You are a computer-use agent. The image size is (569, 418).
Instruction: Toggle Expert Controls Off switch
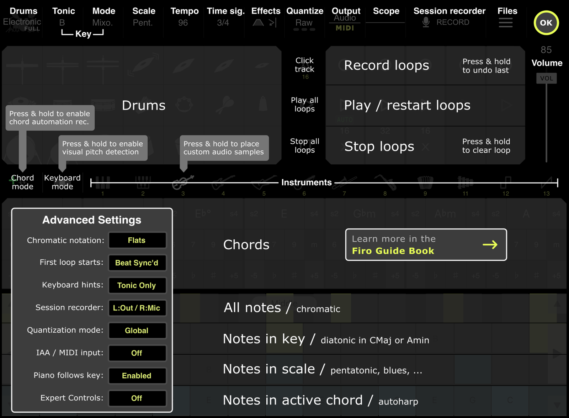coord(137,398)
